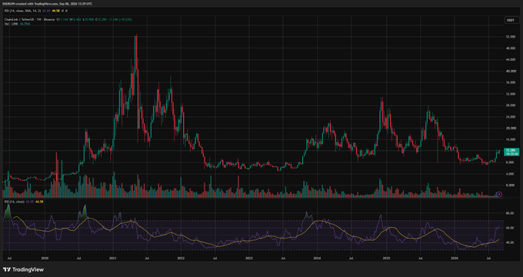Click the top RSI (14, close, SMA, 14, 2) legend

click(x=22, y=11)
